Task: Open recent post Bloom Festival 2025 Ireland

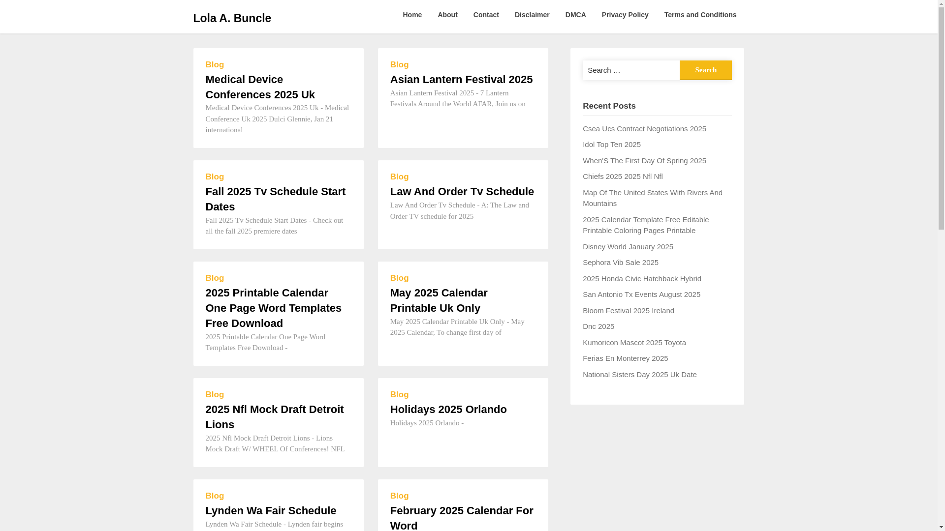Action: click(x=629, y=311)
